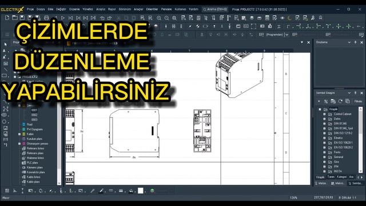Screen dimensions: 366x206
Task: Click the Arama (Ctrl+D) search field
Action: [215, 9]
